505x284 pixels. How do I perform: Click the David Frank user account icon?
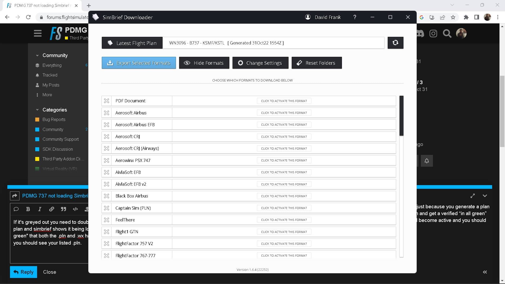coord(308,17)
